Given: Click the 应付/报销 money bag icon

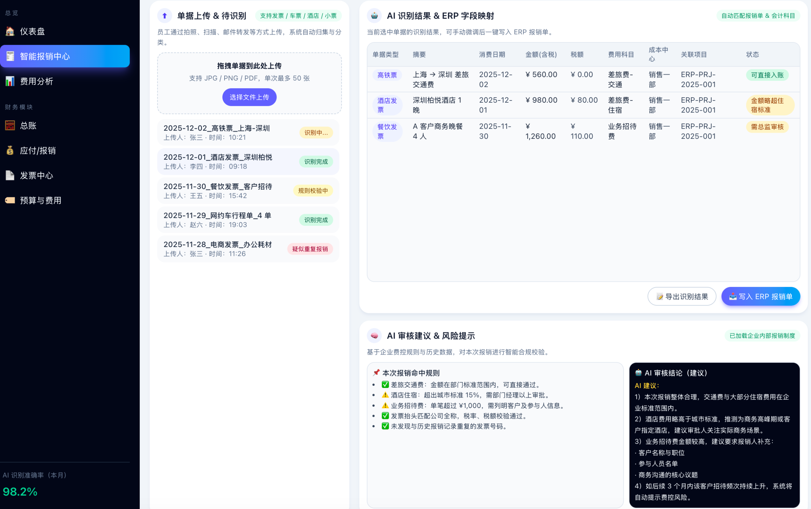Looking at the screenshot, I should click(x=10, y=150).
